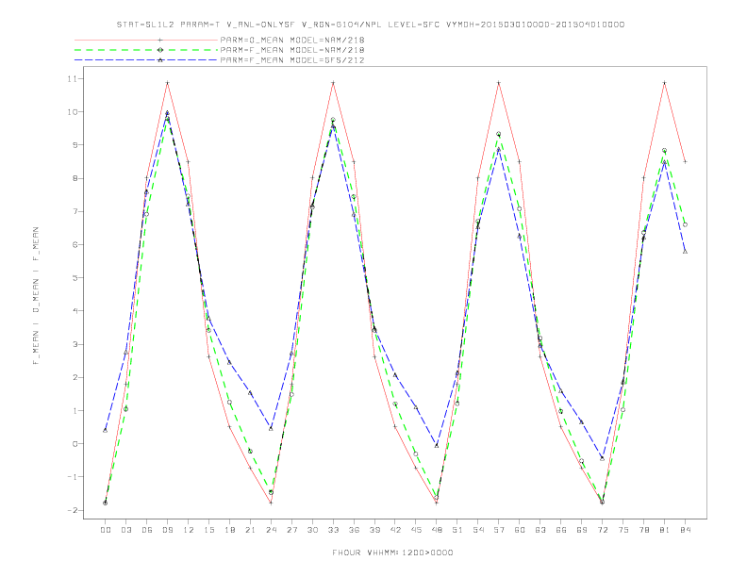
Task: Click the x-axis tick label 48
Action: 437,530
